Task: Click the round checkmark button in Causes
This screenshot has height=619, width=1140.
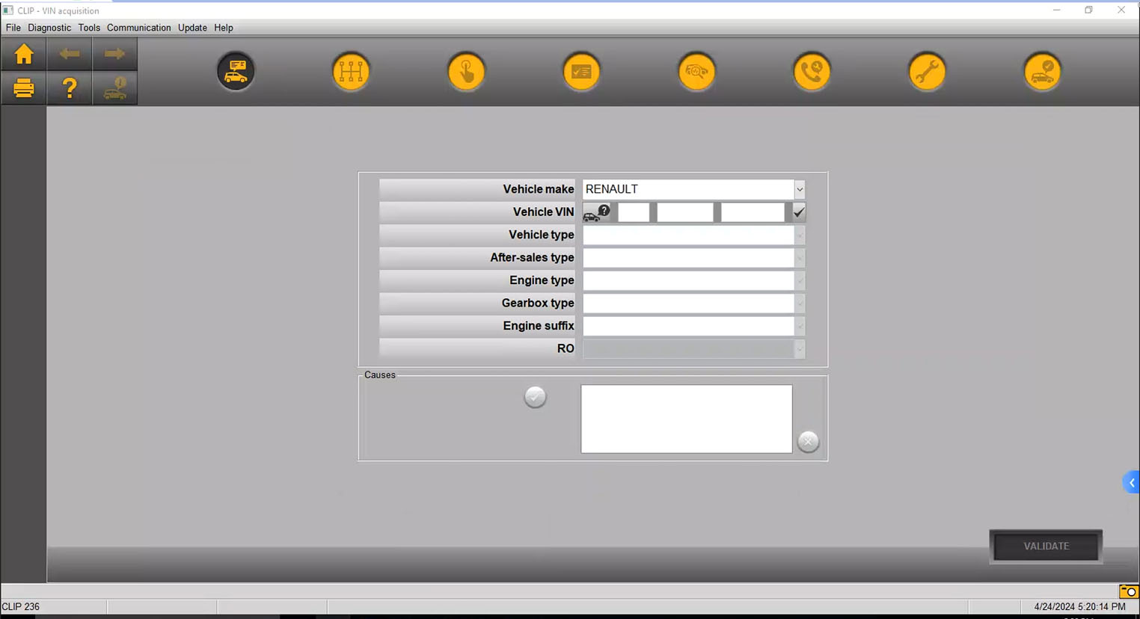Action: coord(535,397)
